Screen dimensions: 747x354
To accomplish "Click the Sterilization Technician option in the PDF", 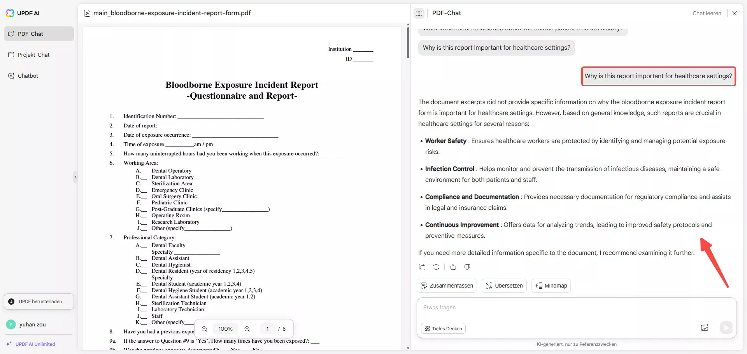I will point(179,303).
